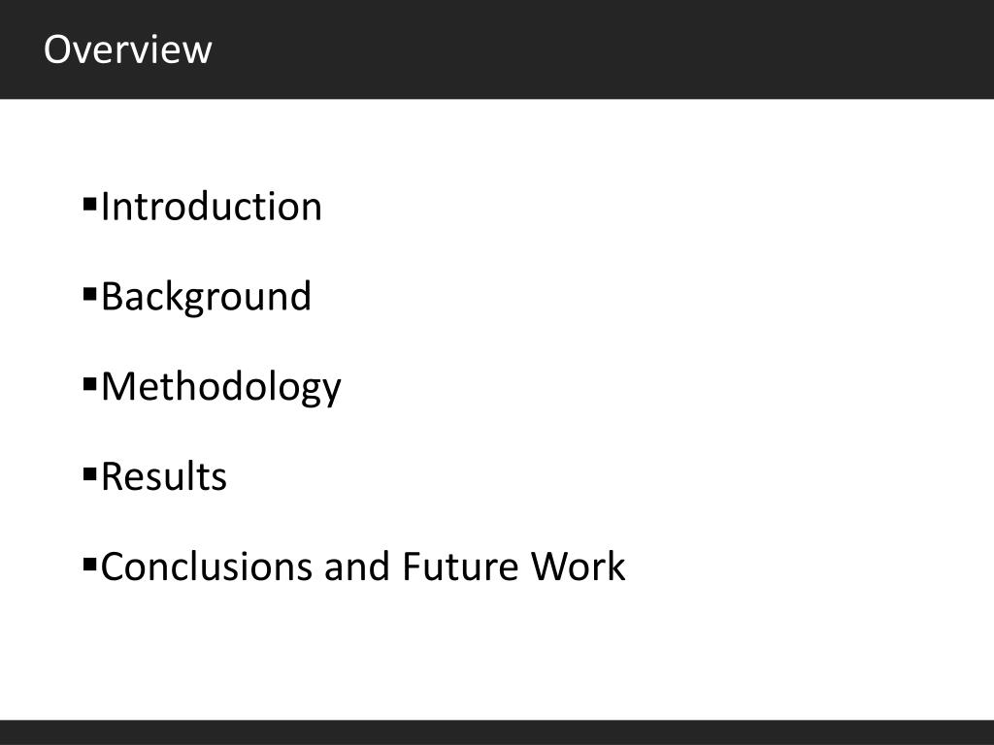
Task: Click the capital M in Methodology
Action: coord(119,386)
